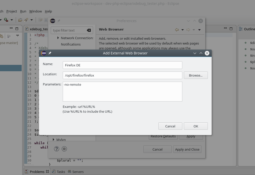Image resolution: width=255 pixels, height=175 pixels.
Task: Close the Add External Web Browser dialog
Action: tap(207, 53)
